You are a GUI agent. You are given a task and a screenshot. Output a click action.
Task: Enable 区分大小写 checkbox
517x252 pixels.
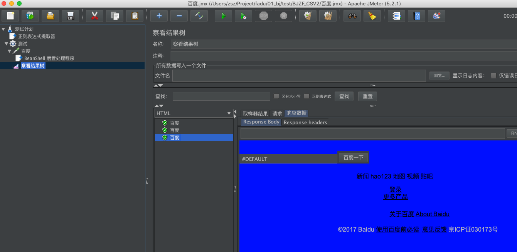tap(276, 96)
